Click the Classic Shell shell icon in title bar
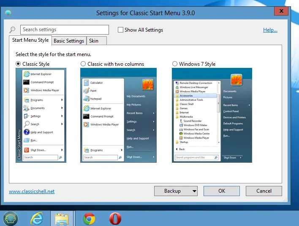 point(8,13)
